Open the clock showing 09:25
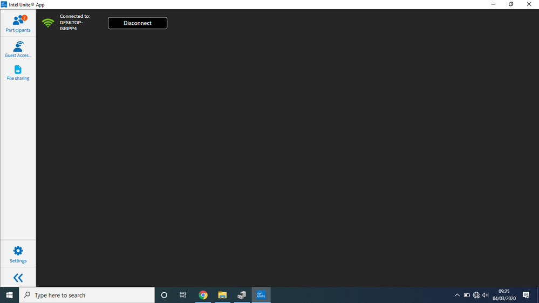Image resolution: width=539 pixels, height=303 pixels. click(x=504, y=295)
